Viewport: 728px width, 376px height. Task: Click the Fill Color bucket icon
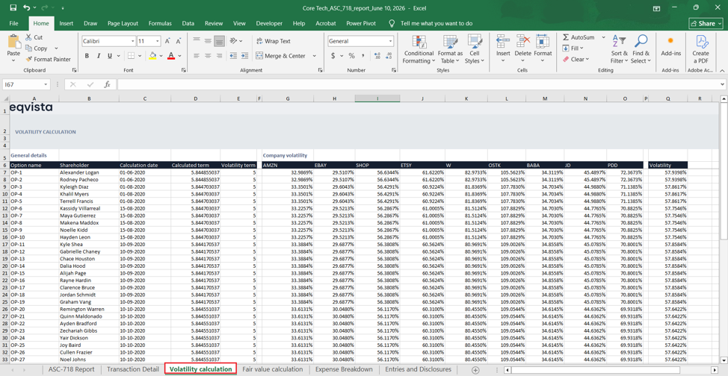coord(152,56)
